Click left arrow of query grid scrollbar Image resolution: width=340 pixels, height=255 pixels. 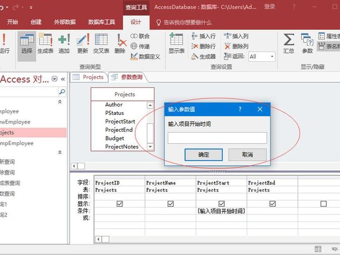(98, 239)
